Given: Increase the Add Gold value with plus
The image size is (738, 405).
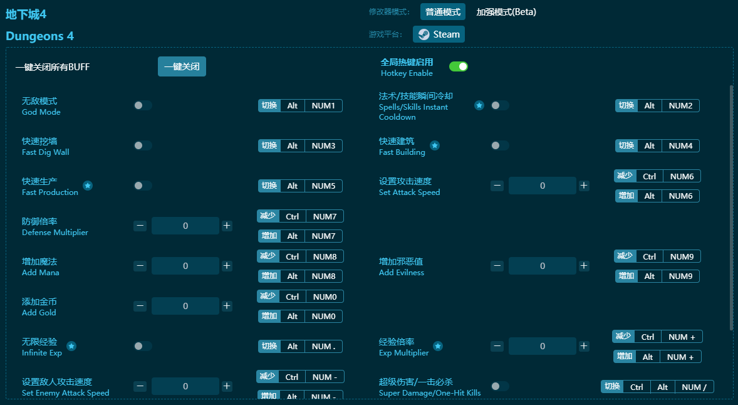Looking at the screenshot, I should click(x=227, y=306).
